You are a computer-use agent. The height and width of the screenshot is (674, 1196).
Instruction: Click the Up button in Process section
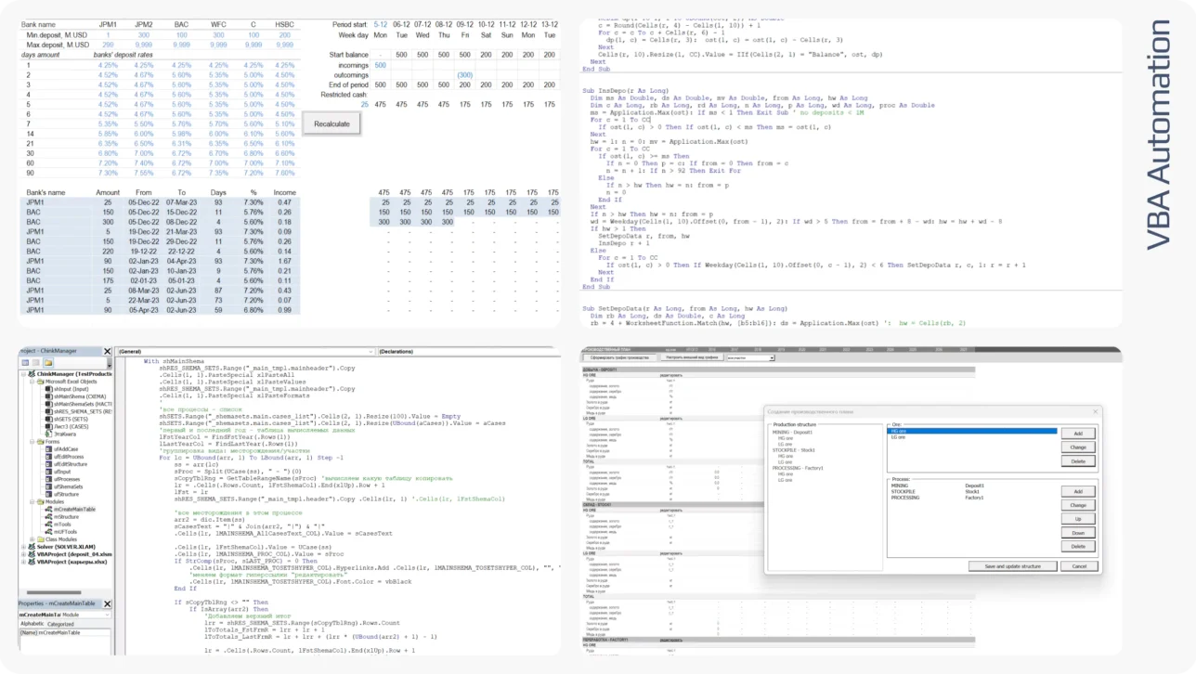pyautogui.click(x=1077, y=519)
